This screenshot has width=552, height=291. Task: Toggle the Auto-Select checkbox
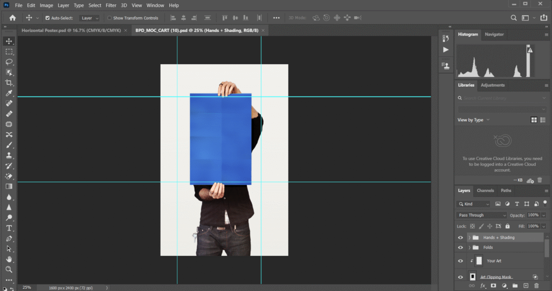pyautogui.click(x=47, y=18)
